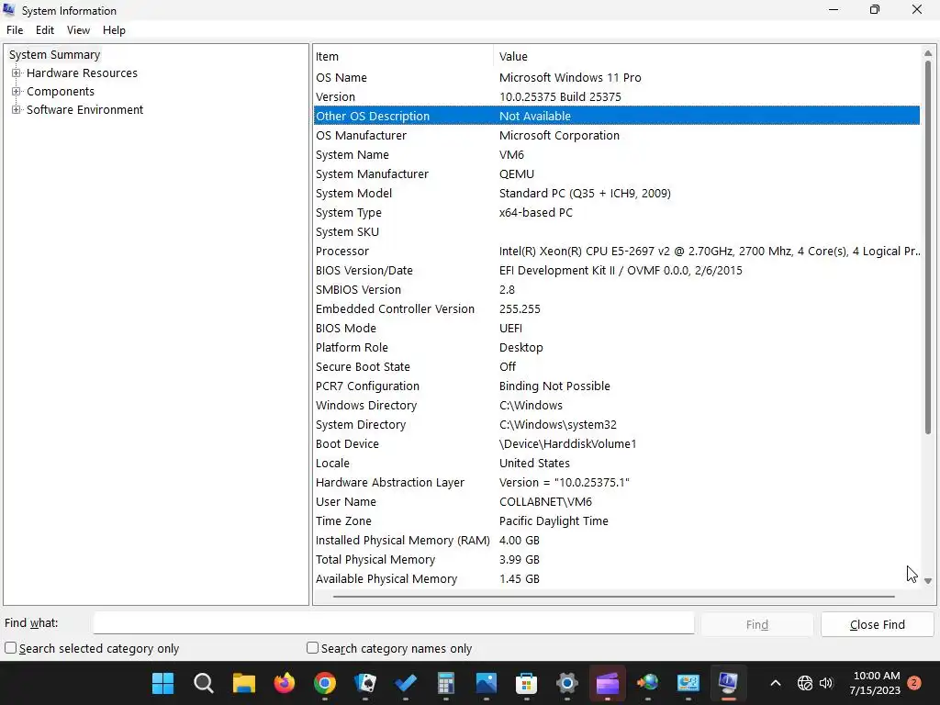Open Settings gear in the taskbar
This screenshot has width=940, height=705.
pos(567,683)
